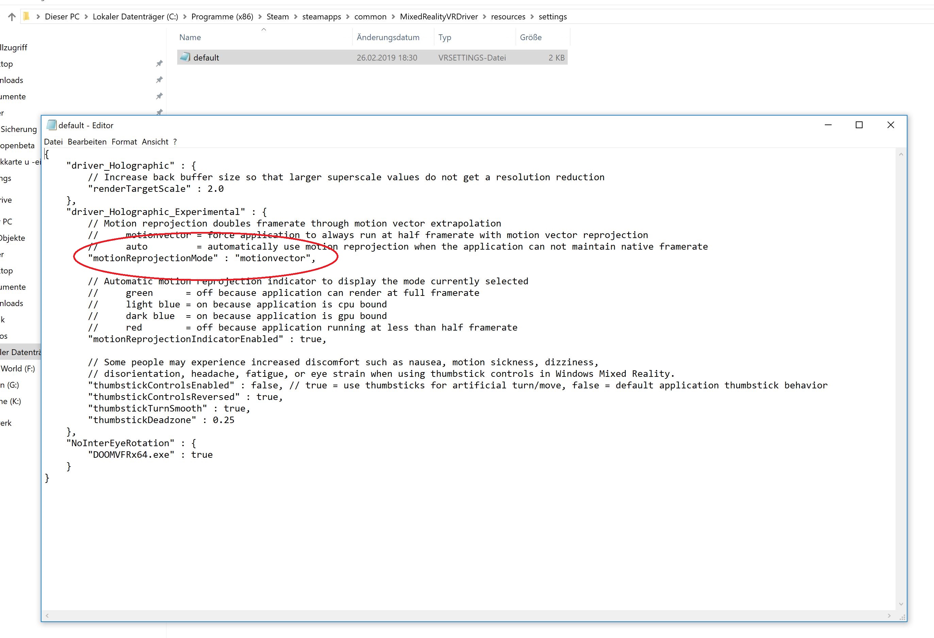Click the "motionReprojectionMode" line in Editor
The width and height of the screenshot is (934, 638).
202,258
